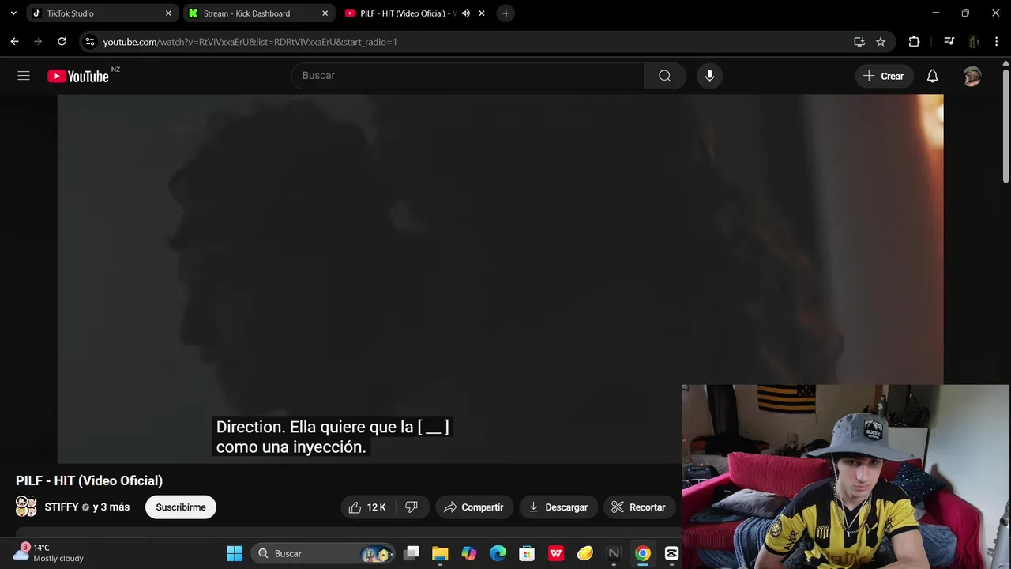Close the TikTok Studio tab

[x=168, y=13]
